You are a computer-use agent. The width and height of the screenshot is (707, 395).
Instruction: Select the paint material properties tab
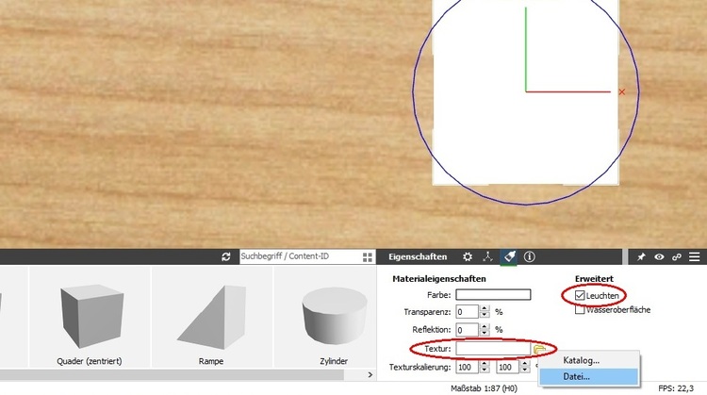[x=509, y=256]
